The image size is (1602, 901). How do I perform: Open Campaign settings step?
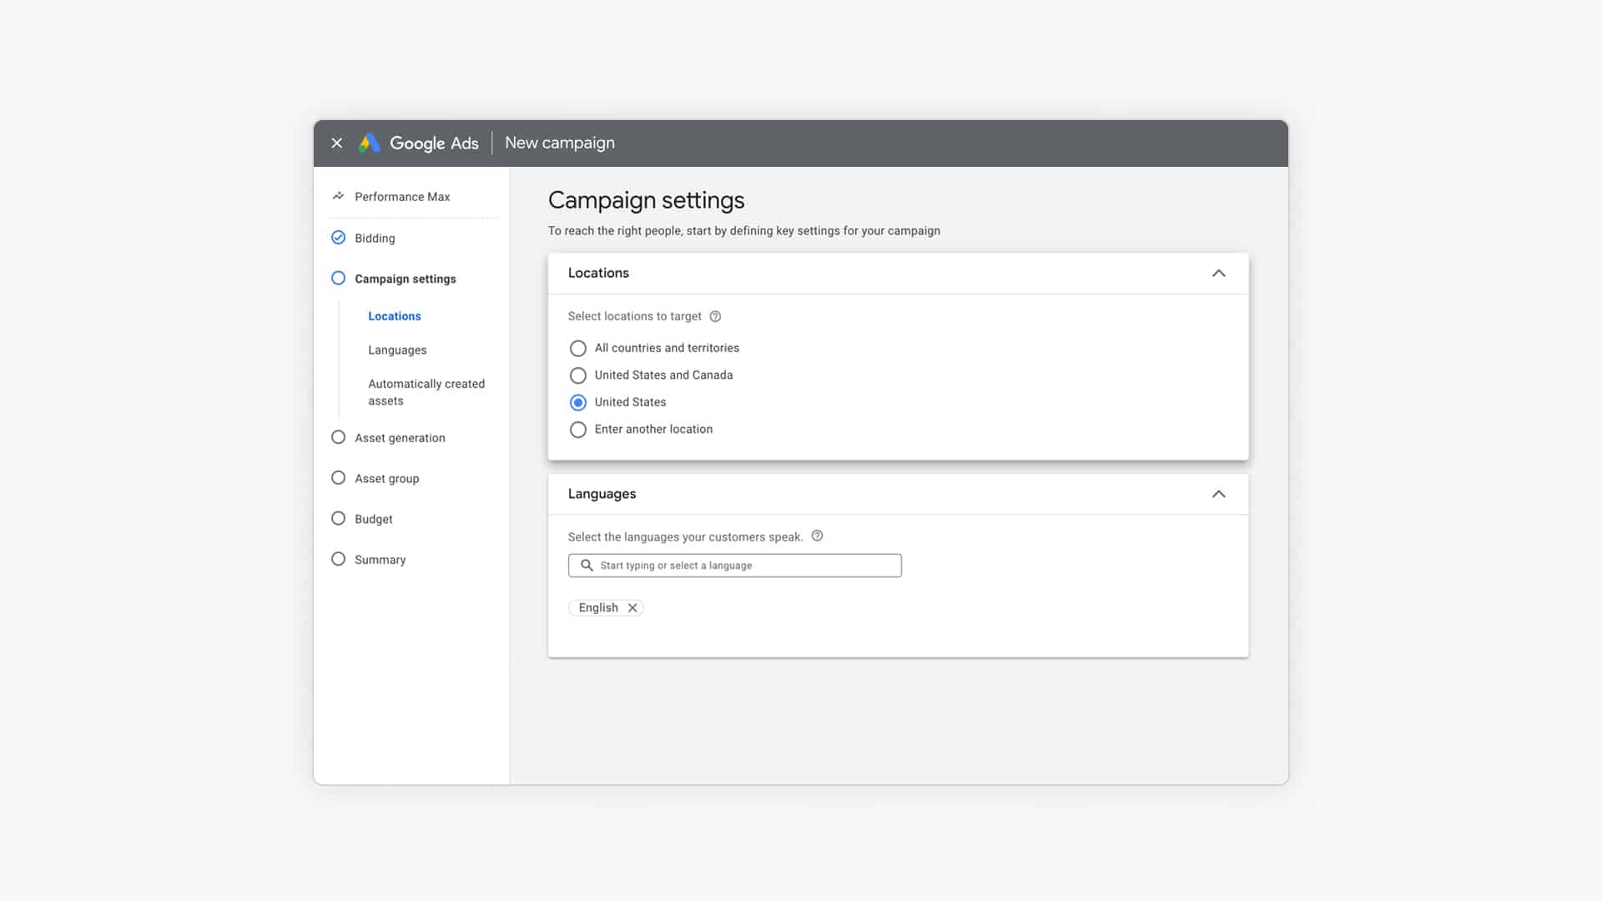pyautogui.click(x=406, y=279)
